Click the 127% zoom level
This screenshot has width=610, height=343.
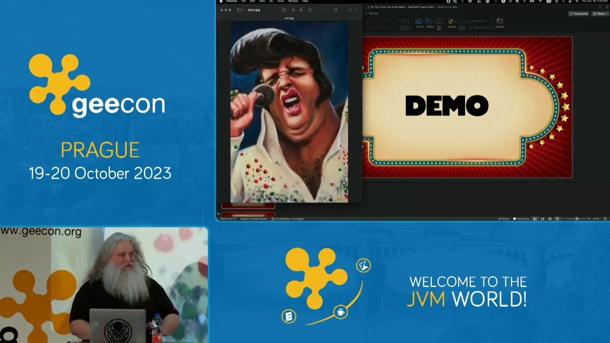click(596, 219)
